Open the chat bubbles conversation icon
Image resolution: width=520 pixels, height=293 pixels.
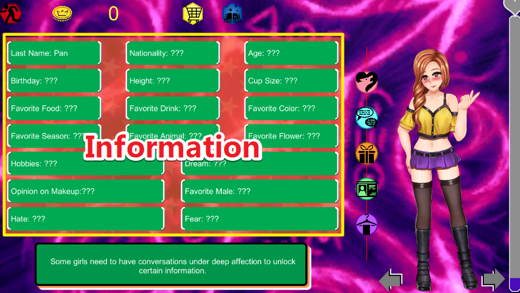pyautogui.click(x=367, y=118)
